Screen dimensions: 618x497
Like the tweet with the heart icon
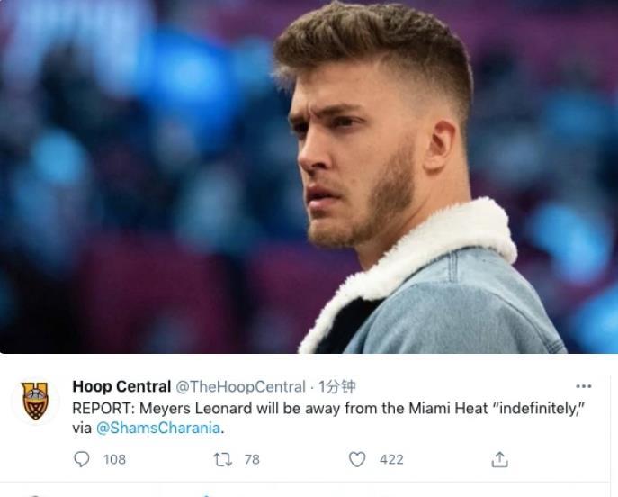click(357, 459)
